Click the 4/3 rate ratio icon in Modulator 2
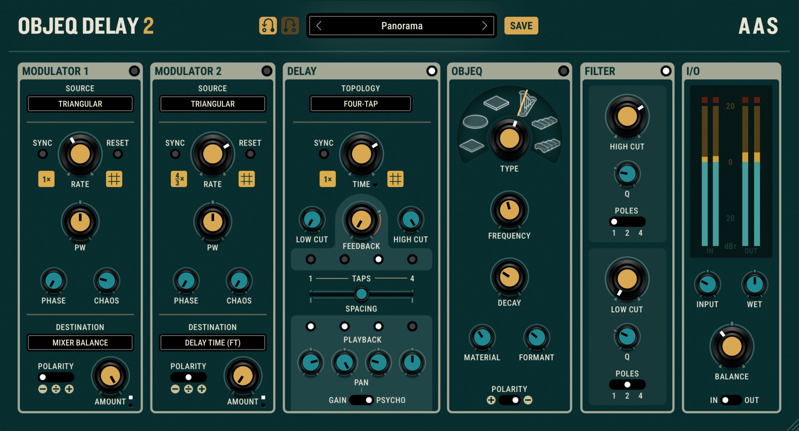Screen dimensions: 799x431 tap(179, 179)
